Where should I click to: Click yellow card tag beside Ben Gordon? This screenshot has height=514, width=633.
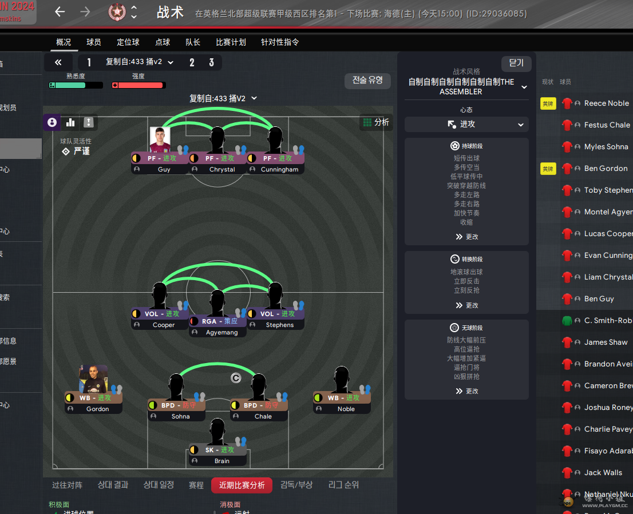(548, 169)
